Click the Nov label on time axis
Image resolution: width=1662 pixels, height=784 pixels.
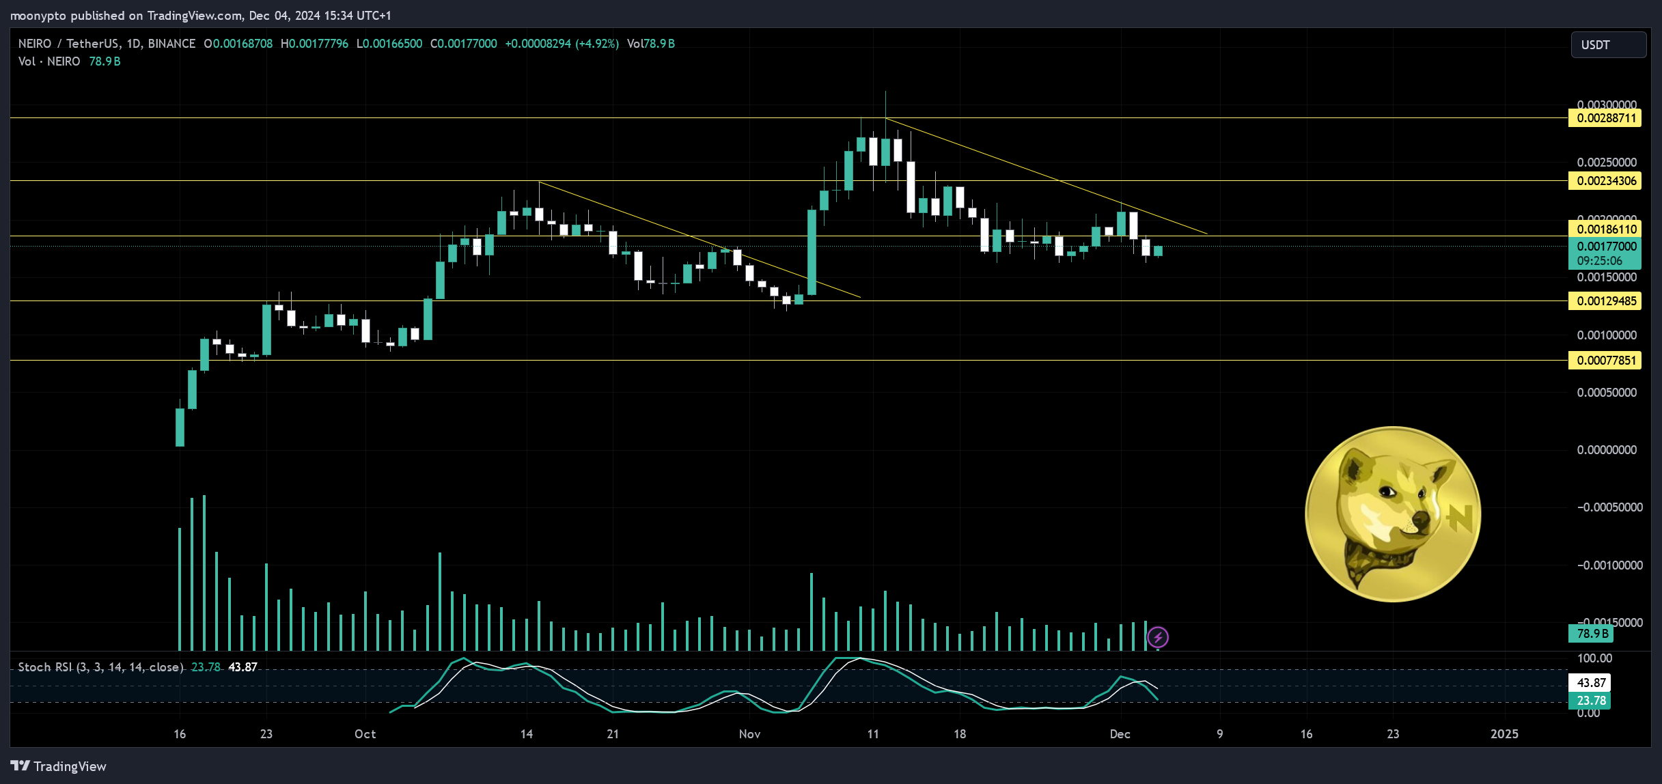click(749, 734)
